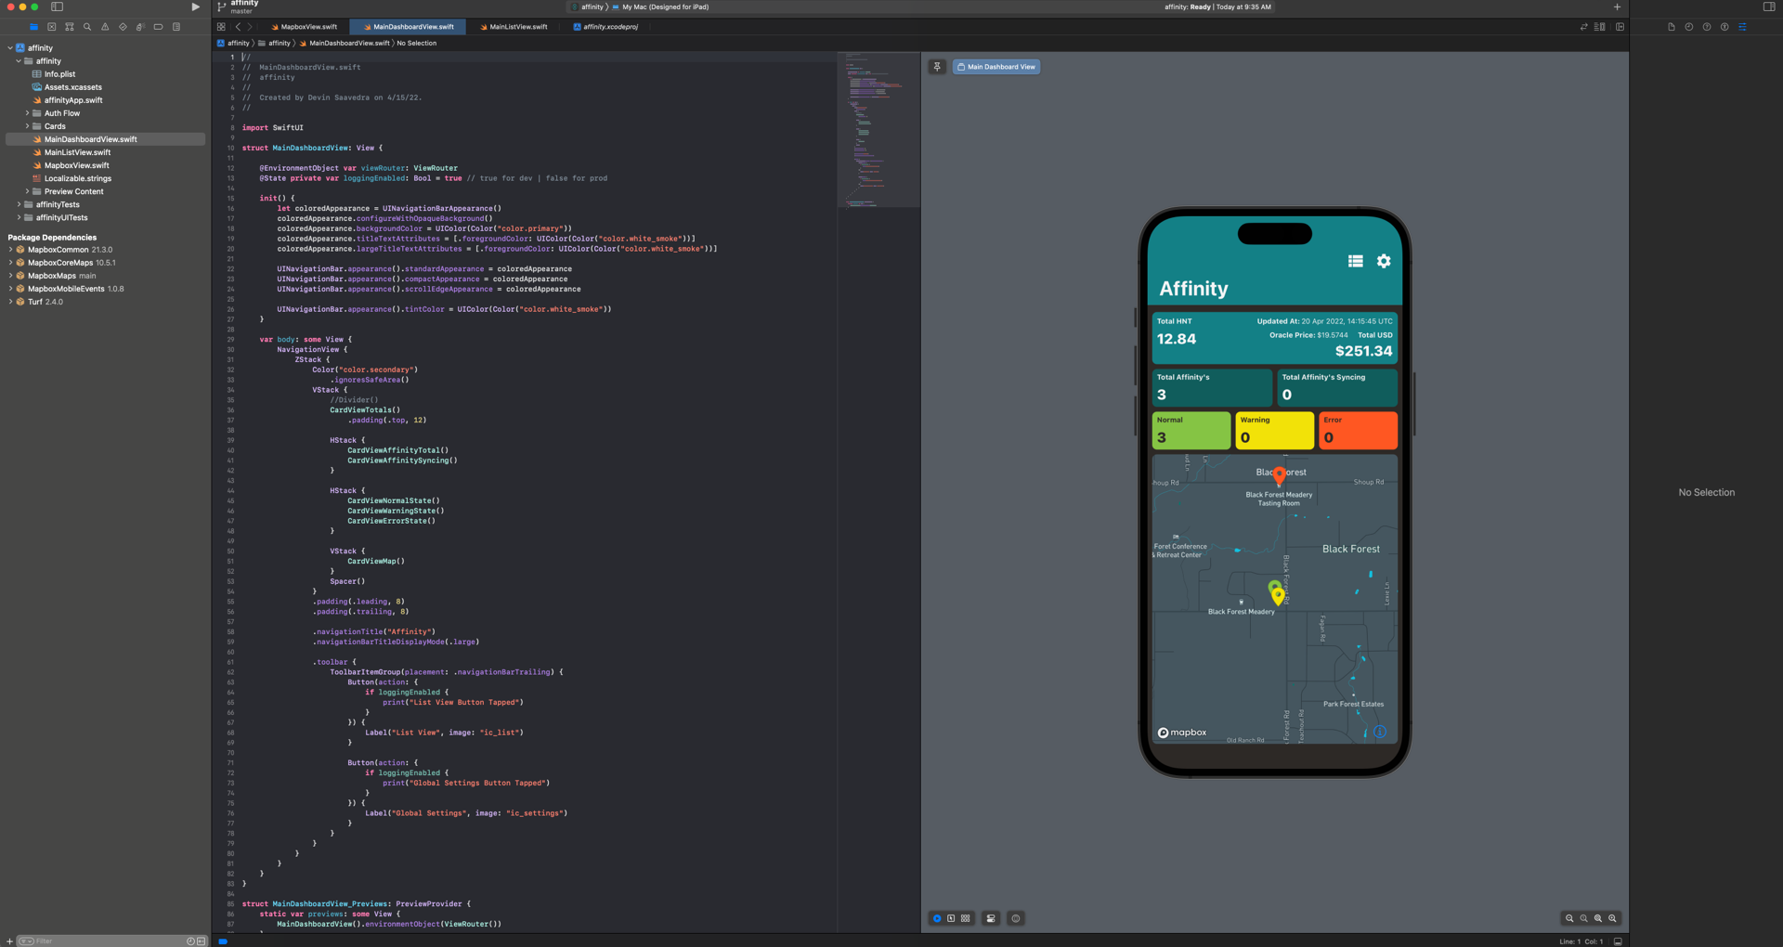Go back in editor history
Screen dimensions: 1783x947
[238, 27]
